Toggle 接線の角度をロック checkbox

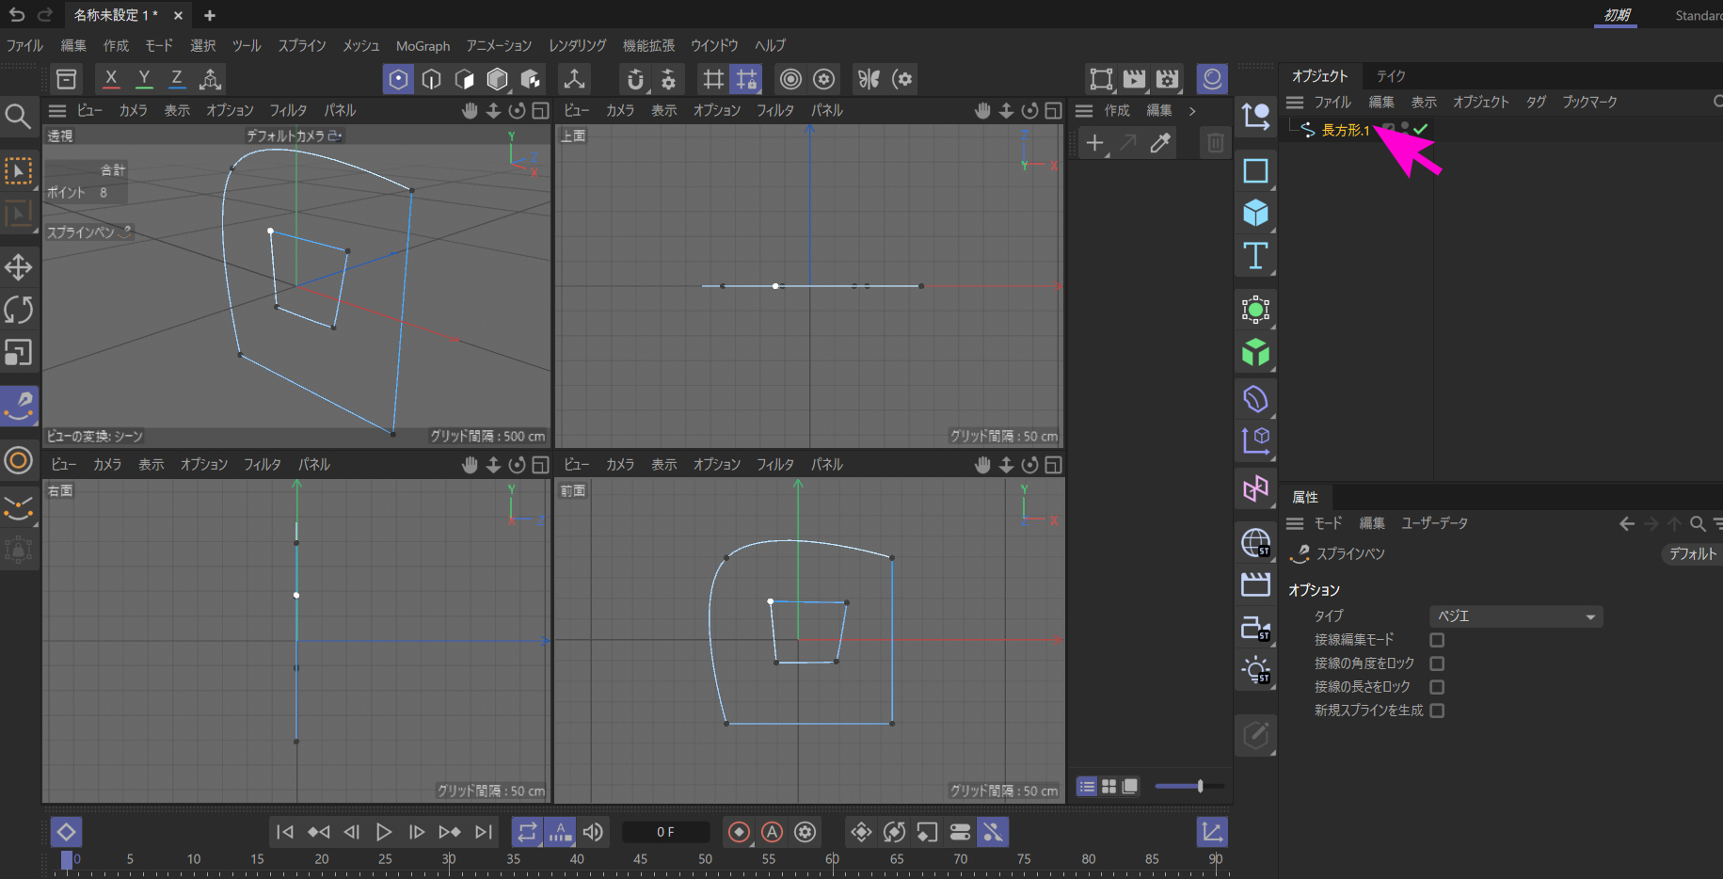[1437, 663]
